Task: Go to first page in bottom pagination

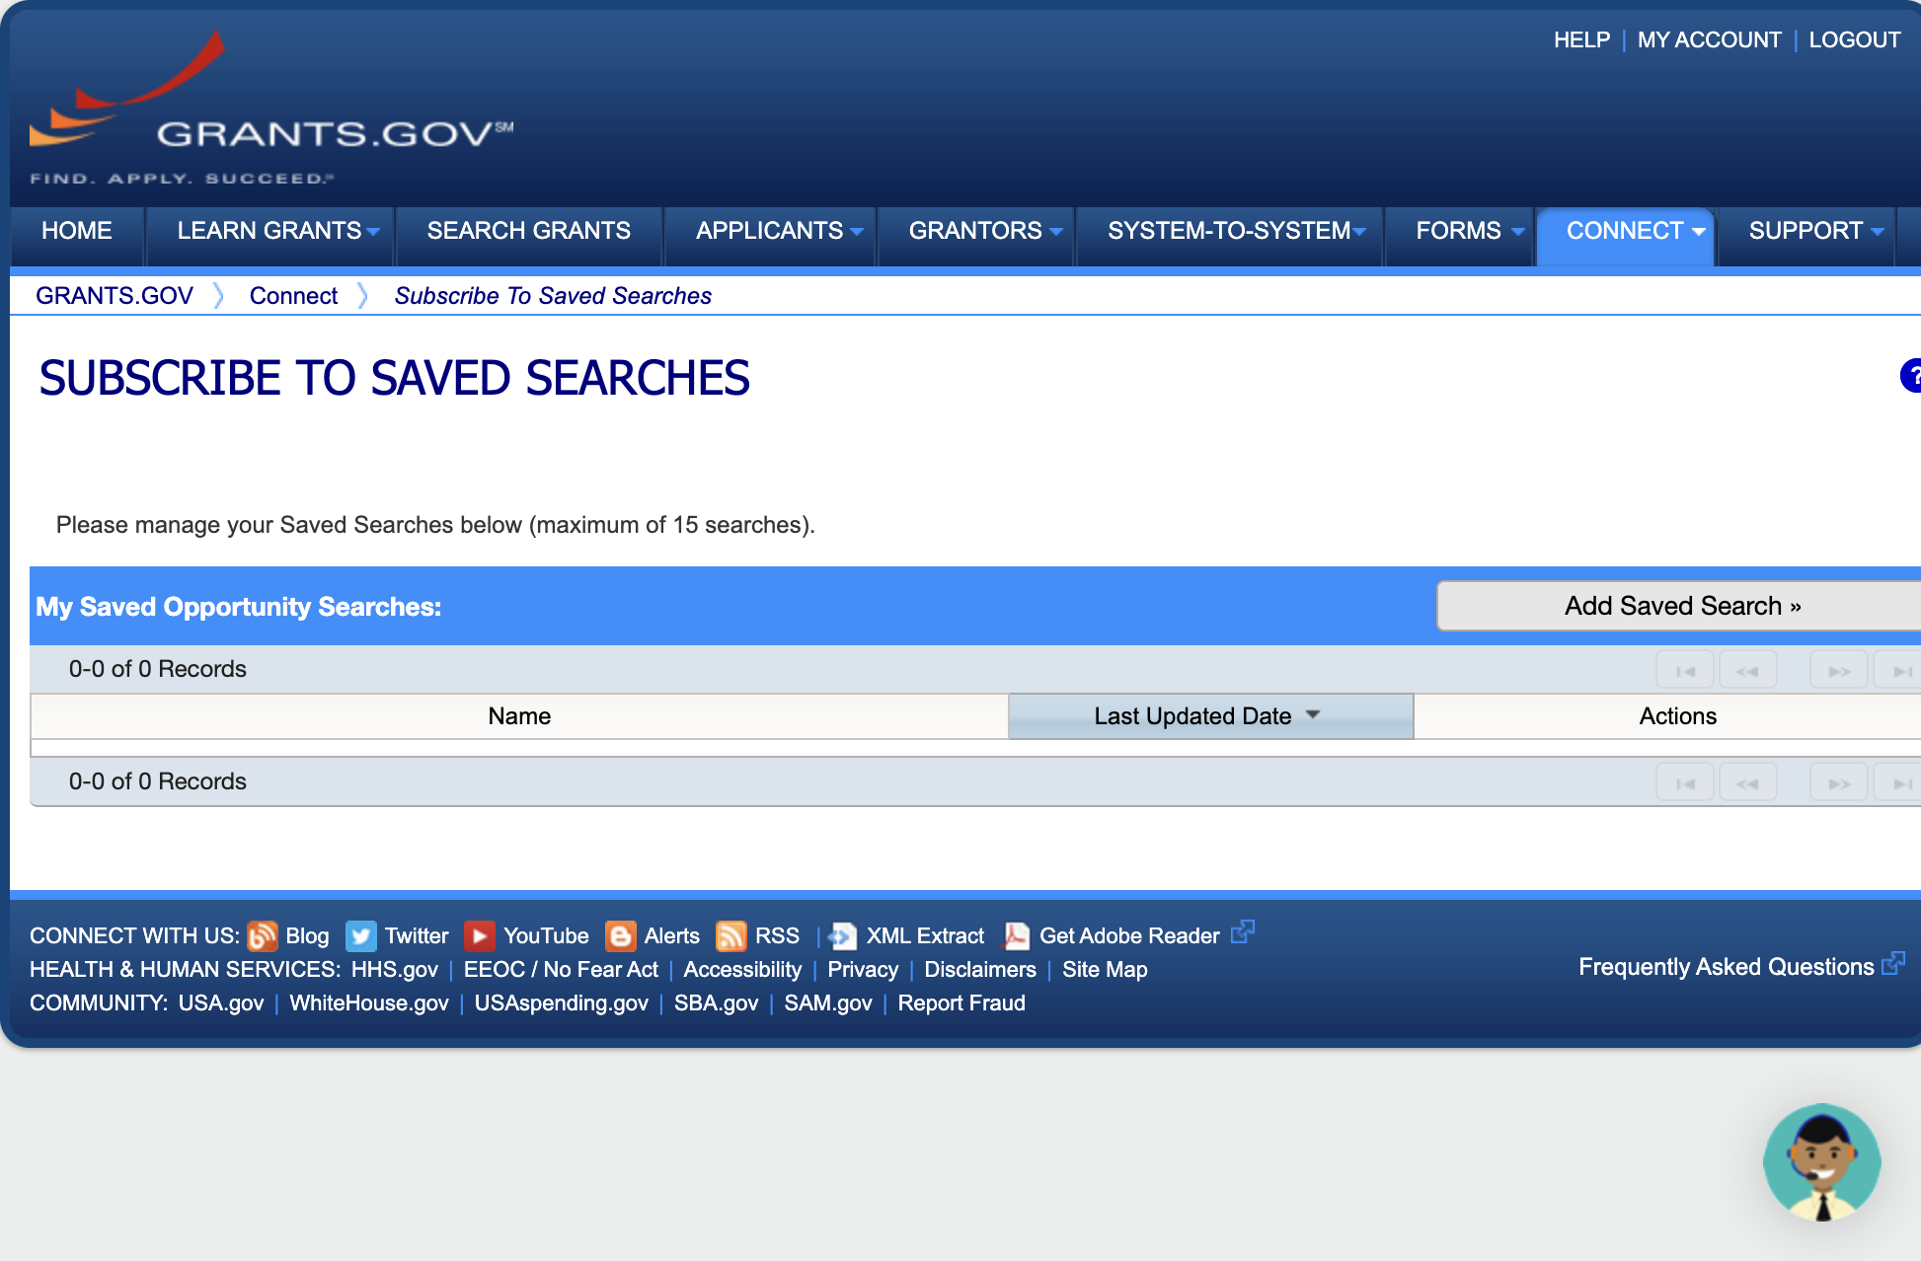Action: [1685, 782]
